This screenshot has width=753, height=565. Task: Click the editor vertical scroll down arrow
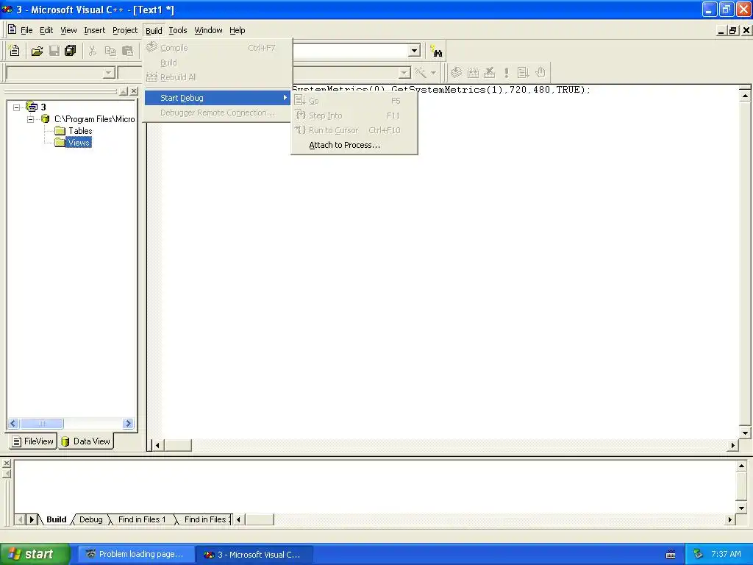pos(745,433)
